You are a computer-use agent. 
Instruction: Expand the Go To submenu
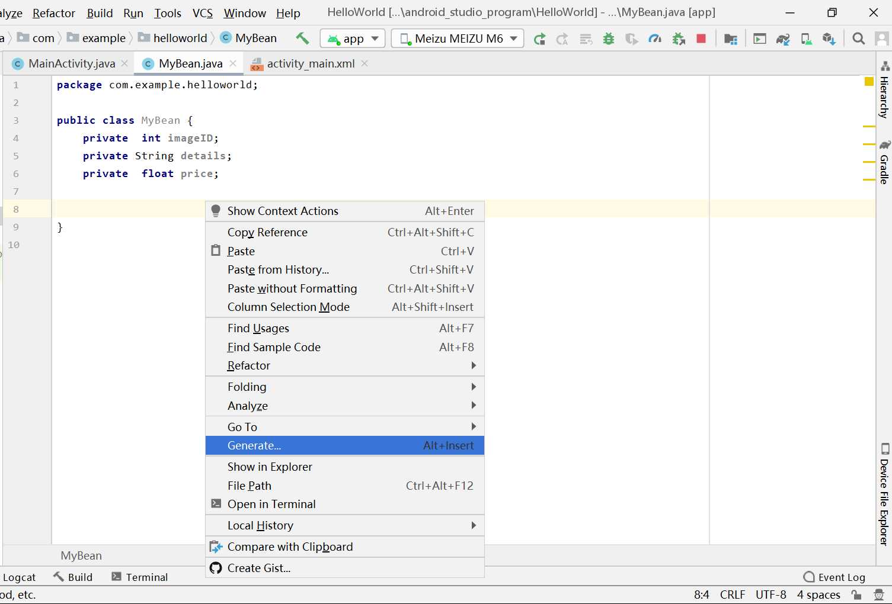pos(345,427)
